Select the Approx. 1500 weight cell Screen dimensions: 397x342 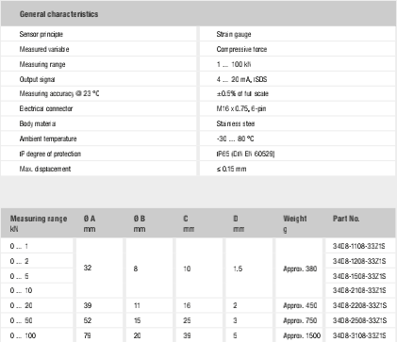pyautogui.click(x=302, y=335)
